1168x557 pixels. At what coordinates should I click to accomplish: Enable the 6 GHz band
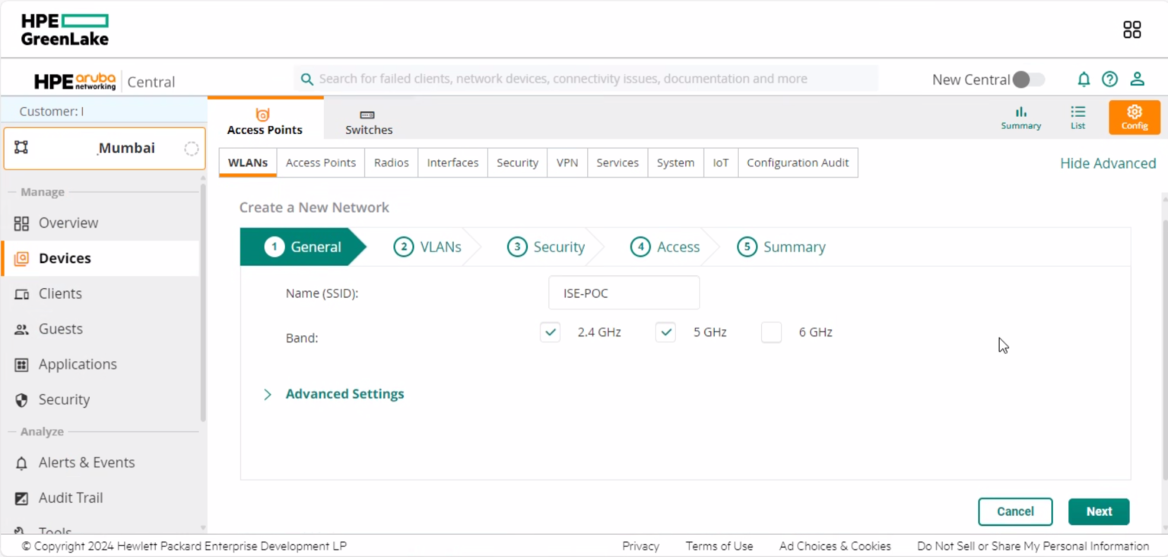tap(771, 332)
